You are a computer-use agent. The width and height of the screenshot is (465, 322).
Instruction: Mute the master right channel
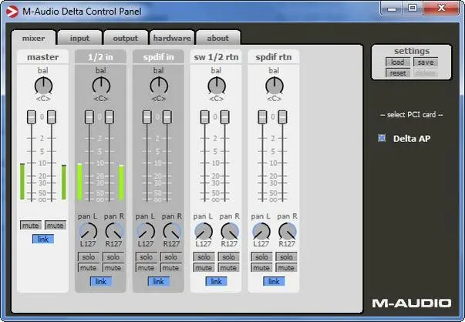coord(56,225)
